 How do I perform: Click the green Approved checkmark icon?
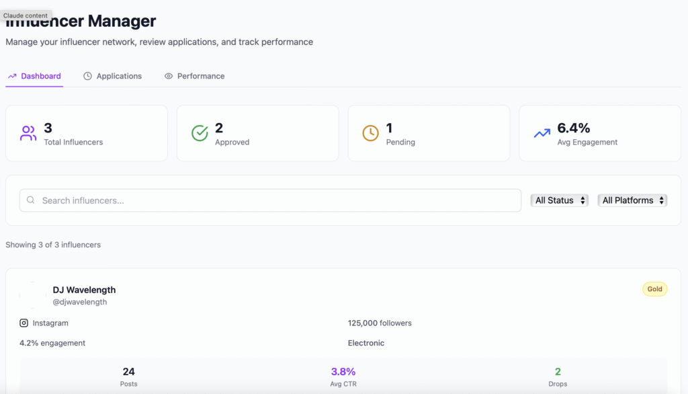[x=200, y=133]
